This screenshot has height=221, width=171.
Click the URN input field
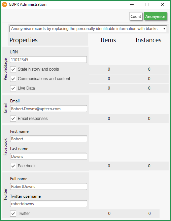pyautogui.click(x=48, y=59)
